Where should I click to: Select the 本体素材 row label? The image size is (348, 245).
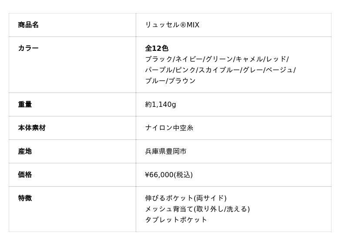tap(32, 128)
